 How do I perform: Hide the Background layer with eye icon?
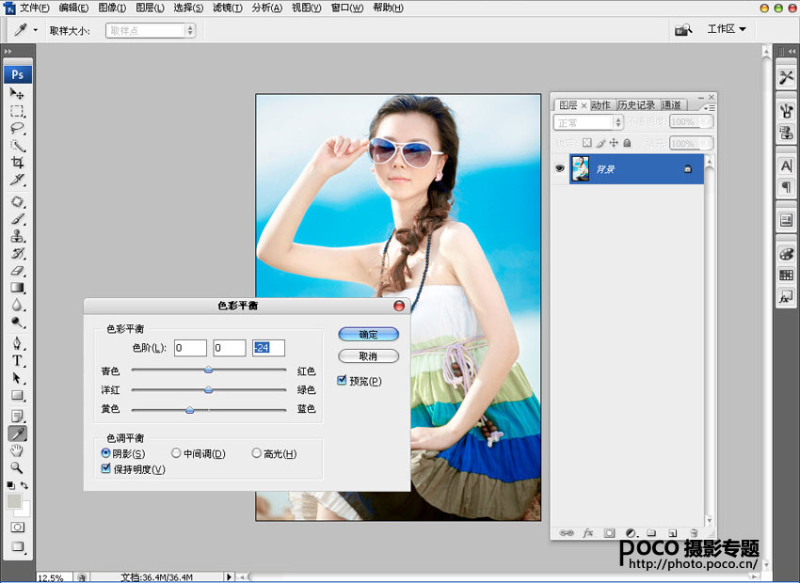559,168
